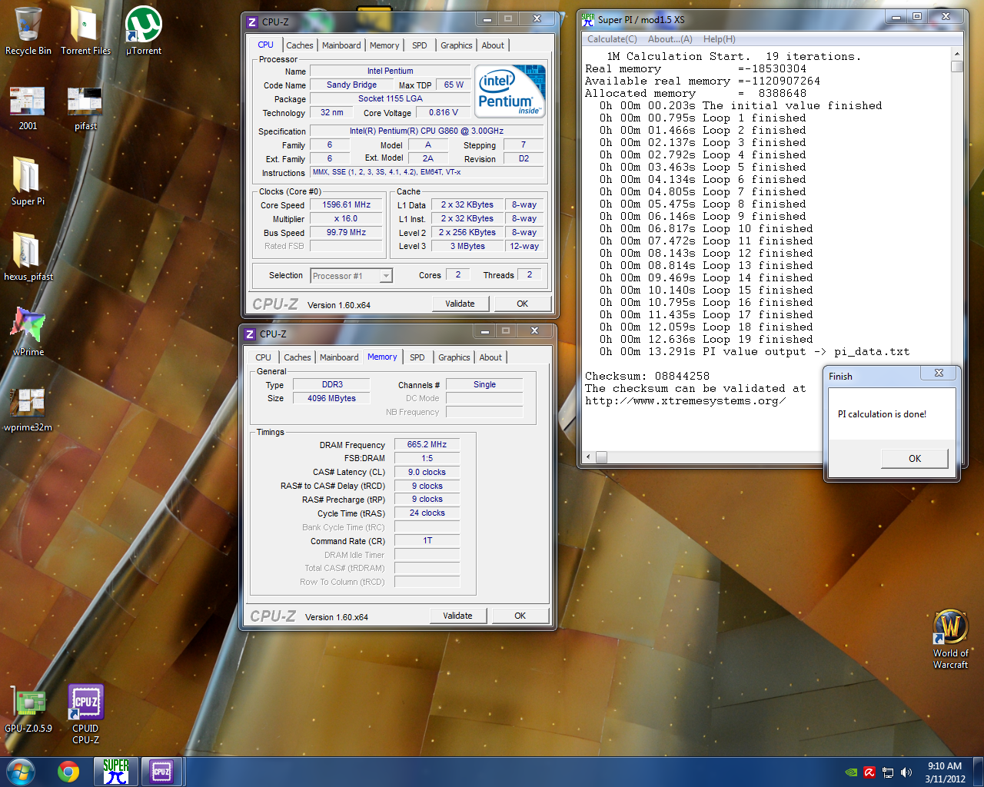This screenshot has height=787, width=984.
Task: Select the Caches tab in upper CPU-Z
Action: (299, 45)
